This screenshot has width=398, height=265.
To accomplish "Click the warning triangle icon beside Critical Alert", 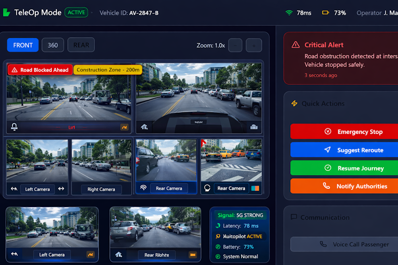I will [295, 45].
